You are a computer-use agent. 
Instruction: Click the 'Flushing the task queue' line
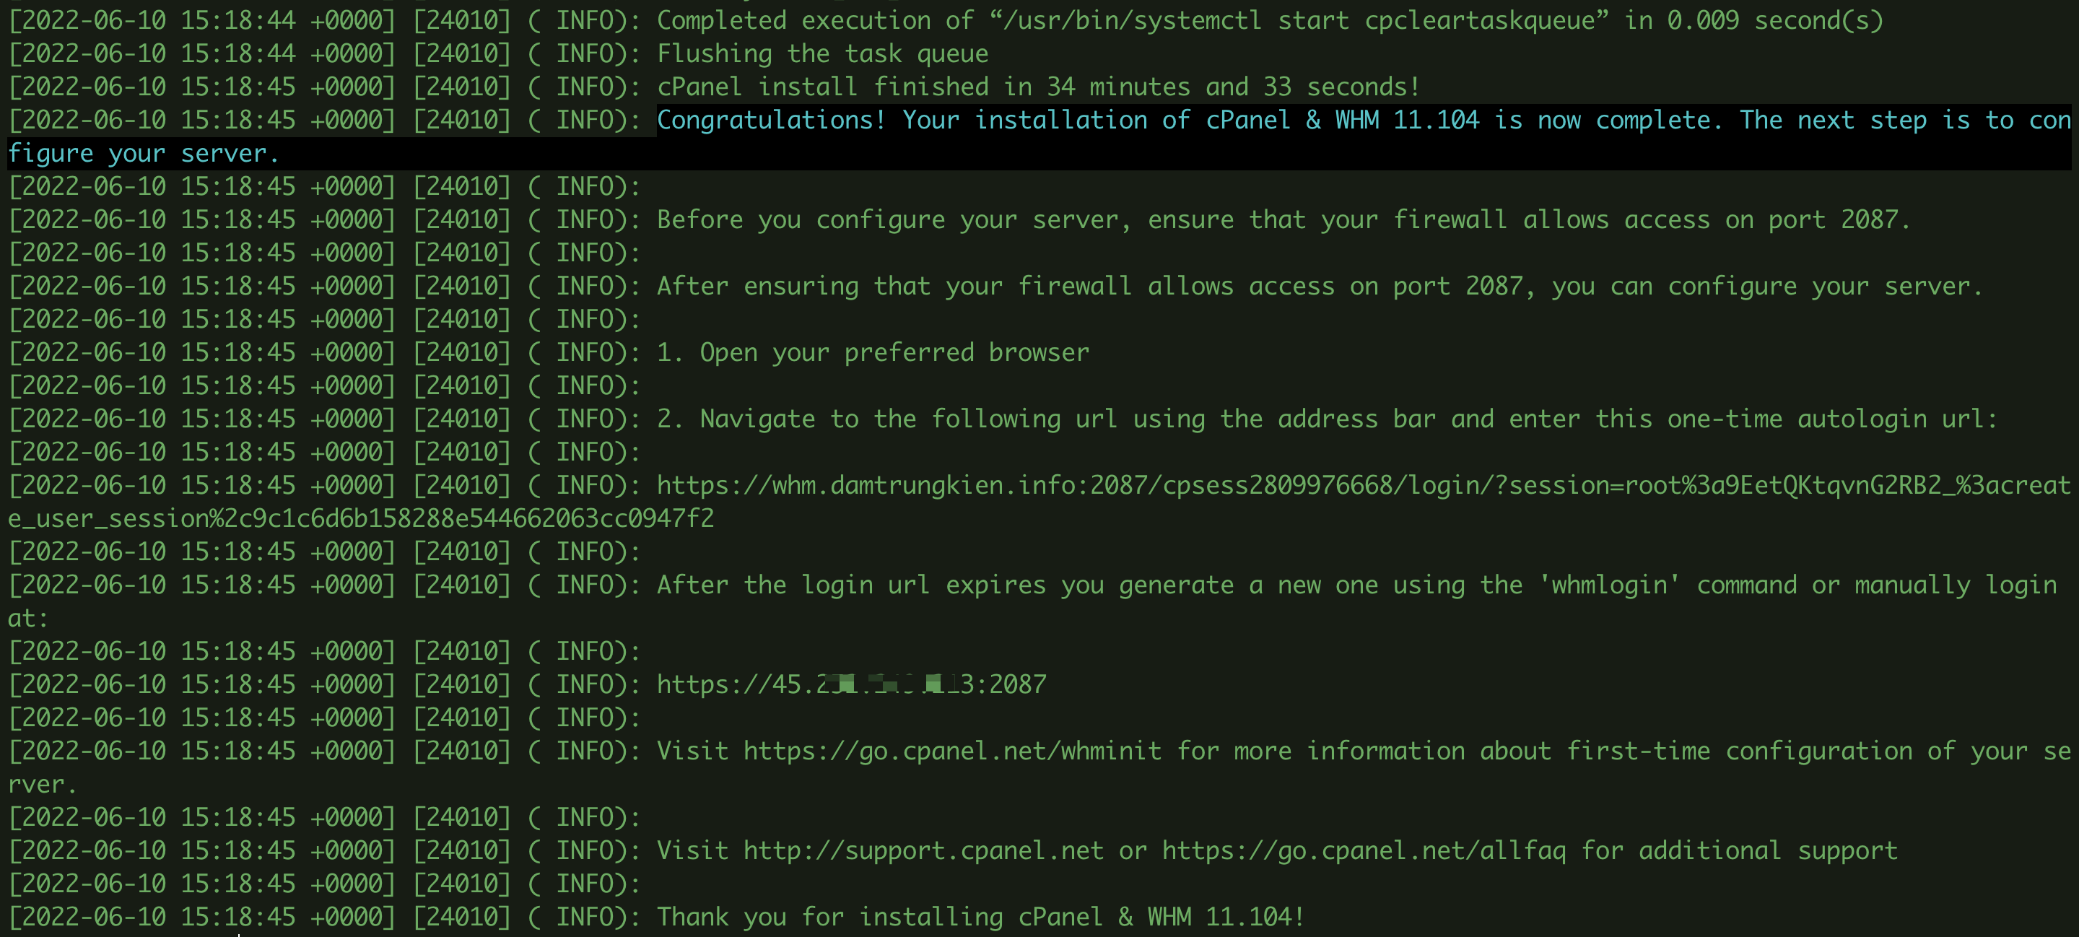pos(822,54)
